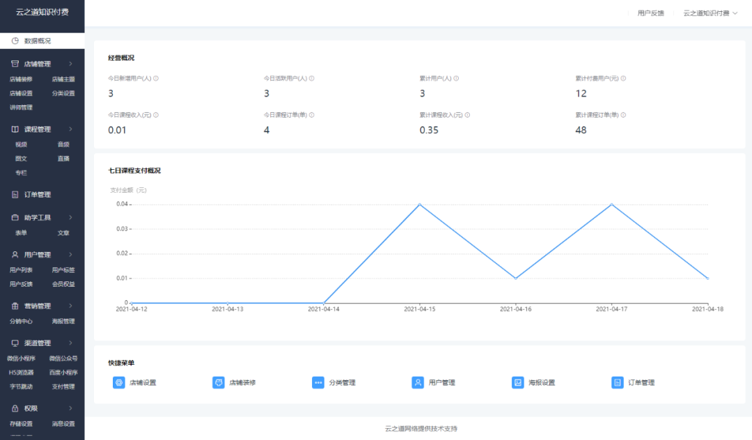Open 表单 under 助学工具
This screenshot has height=440, width=752.
pos(21,233)
